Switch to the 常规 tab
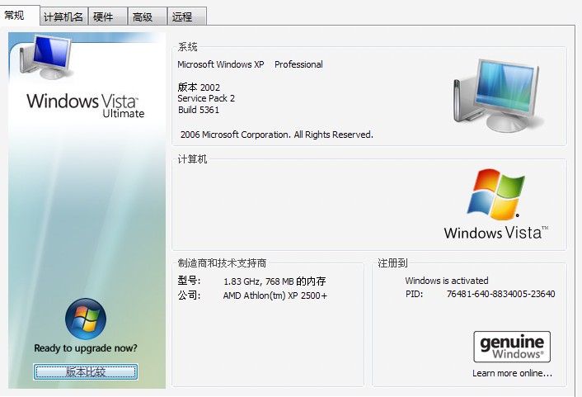This screenshot has width=582, height=397. [x=20, y=15]
